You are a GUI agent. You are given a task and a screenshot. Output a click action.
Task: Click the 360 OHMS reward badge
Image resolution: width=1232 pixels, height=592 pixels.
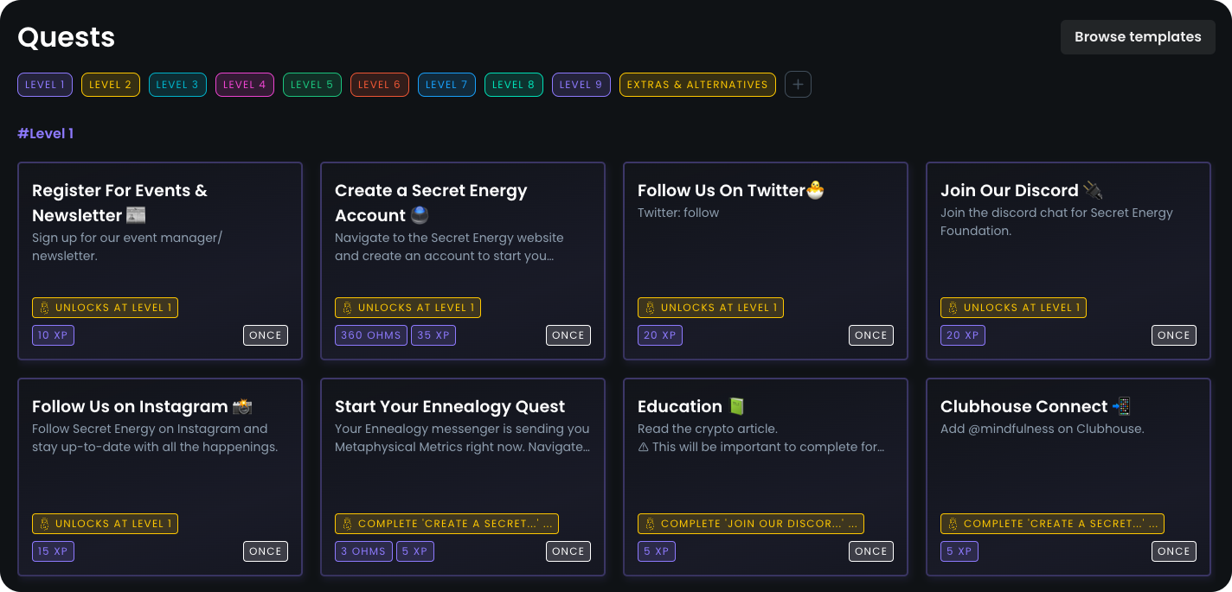coord(371,335)
